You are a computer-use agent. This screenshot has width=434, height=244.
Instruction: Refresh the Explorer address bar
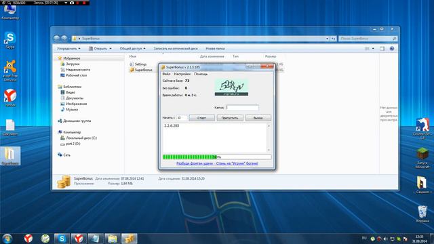tap(334, 39)
